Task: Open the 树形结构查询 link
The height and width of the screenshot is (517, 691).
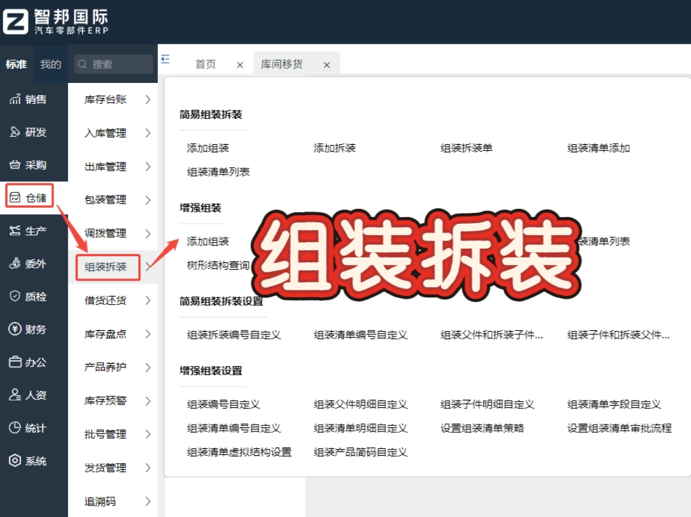Action: 218,265
